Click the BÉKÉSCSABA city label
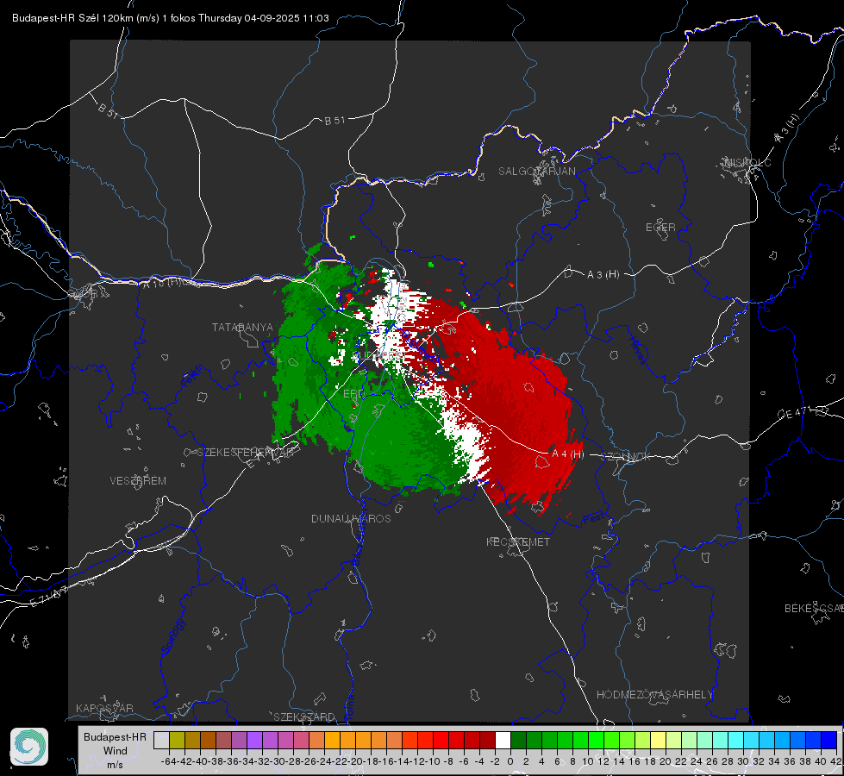Image resolution: width=844 pixels, height=776 pixels. tap(814, 608)
